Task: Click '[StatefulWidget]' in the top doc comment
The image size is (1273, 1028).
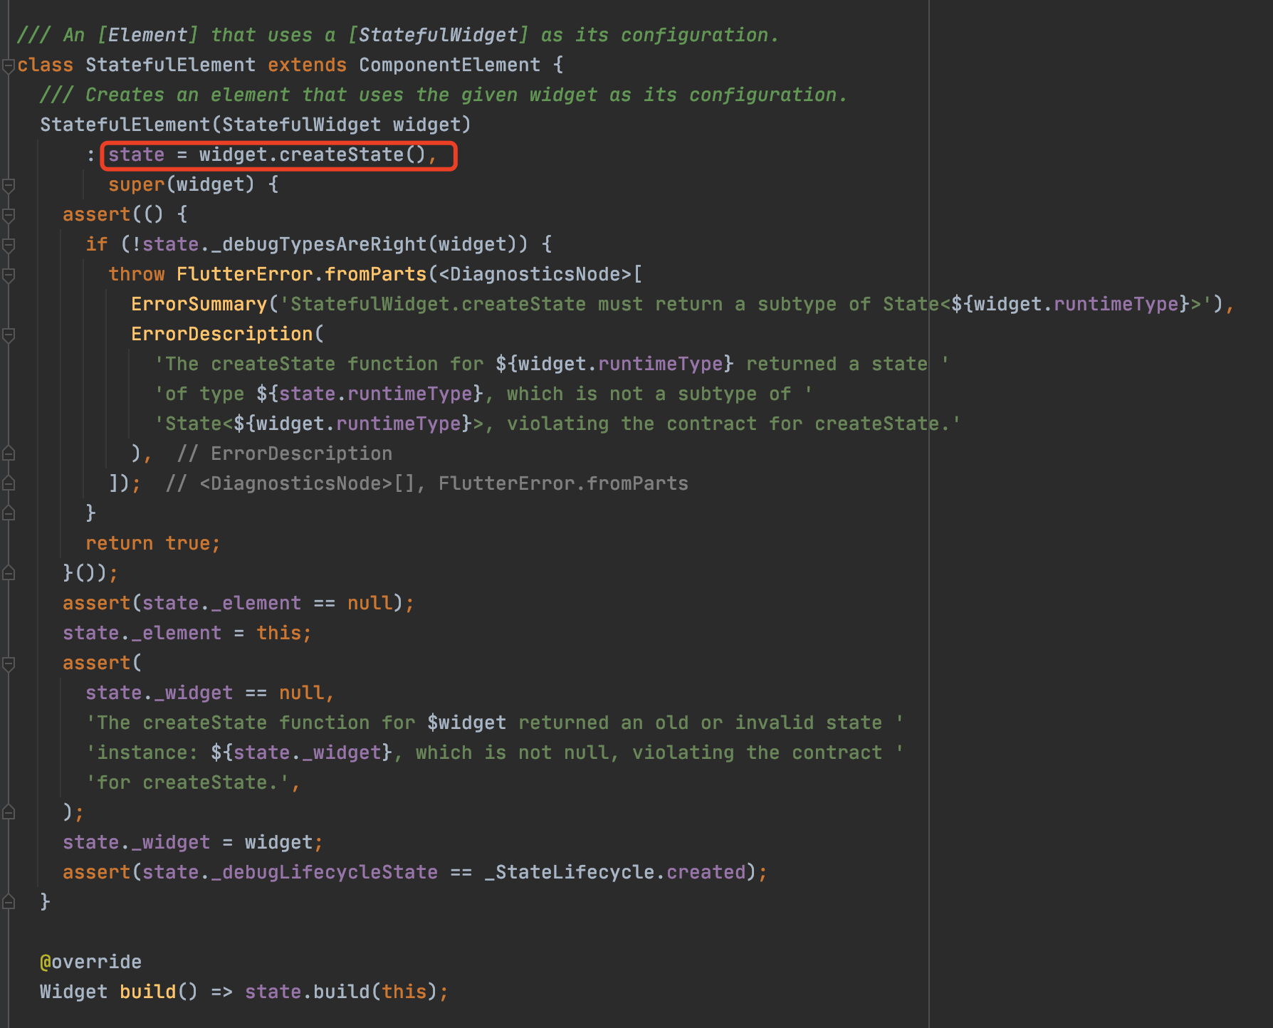Action: (x=438, y=35)
